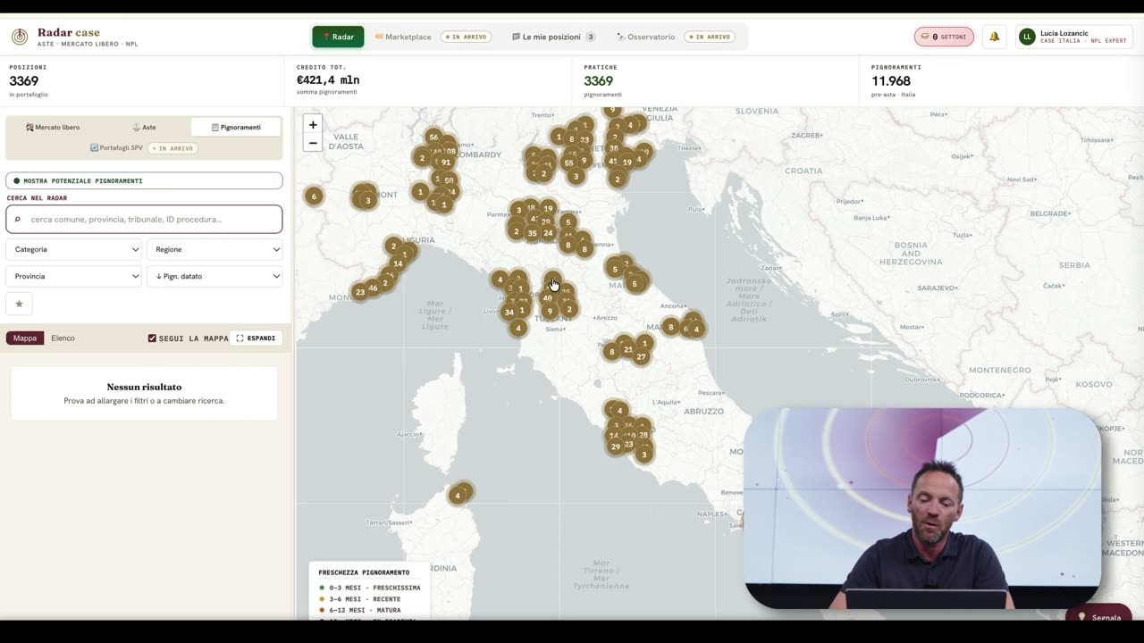The width and height of the screenshot is (1144, 643).
Task: Toggle Mostra potenziale pignoramenti
Action: point(144,180)
